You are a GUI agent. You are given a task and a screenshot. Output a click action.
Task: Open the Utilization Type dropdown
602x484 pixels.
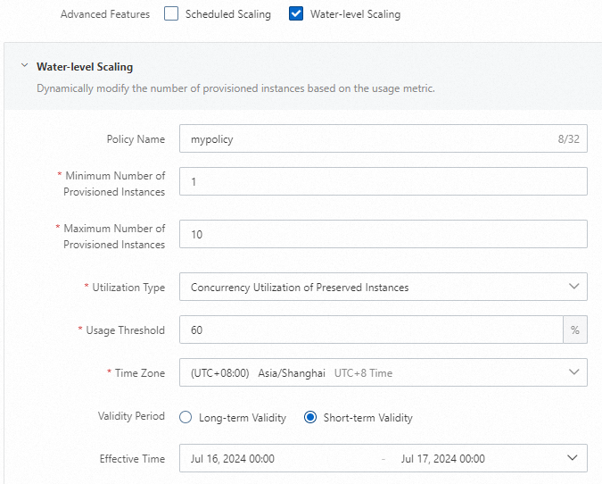(375, 287)
